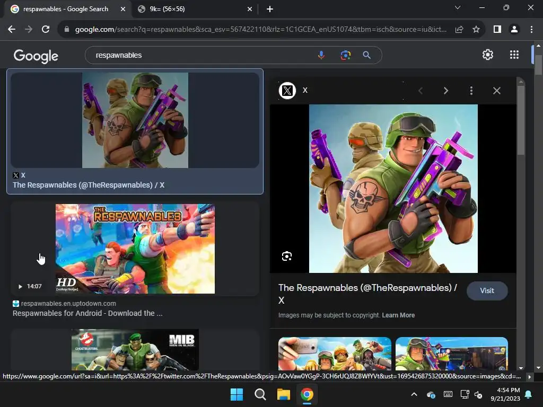Image resolution: width=543 pixels, height=407 pixels.
Task: Expand the tab search dropdown arrow
Action: [x=458, y=7]
